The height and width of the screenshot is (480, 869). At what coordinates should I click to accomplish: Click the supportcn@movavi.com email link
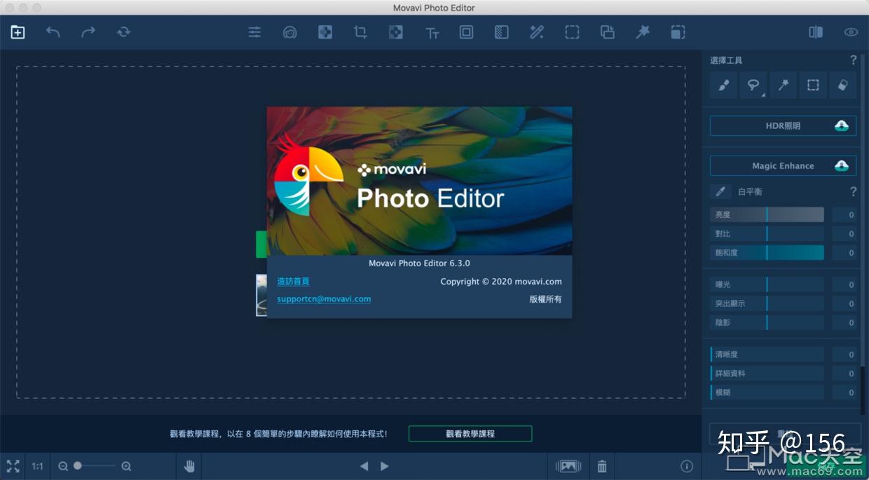pos(324,299)
